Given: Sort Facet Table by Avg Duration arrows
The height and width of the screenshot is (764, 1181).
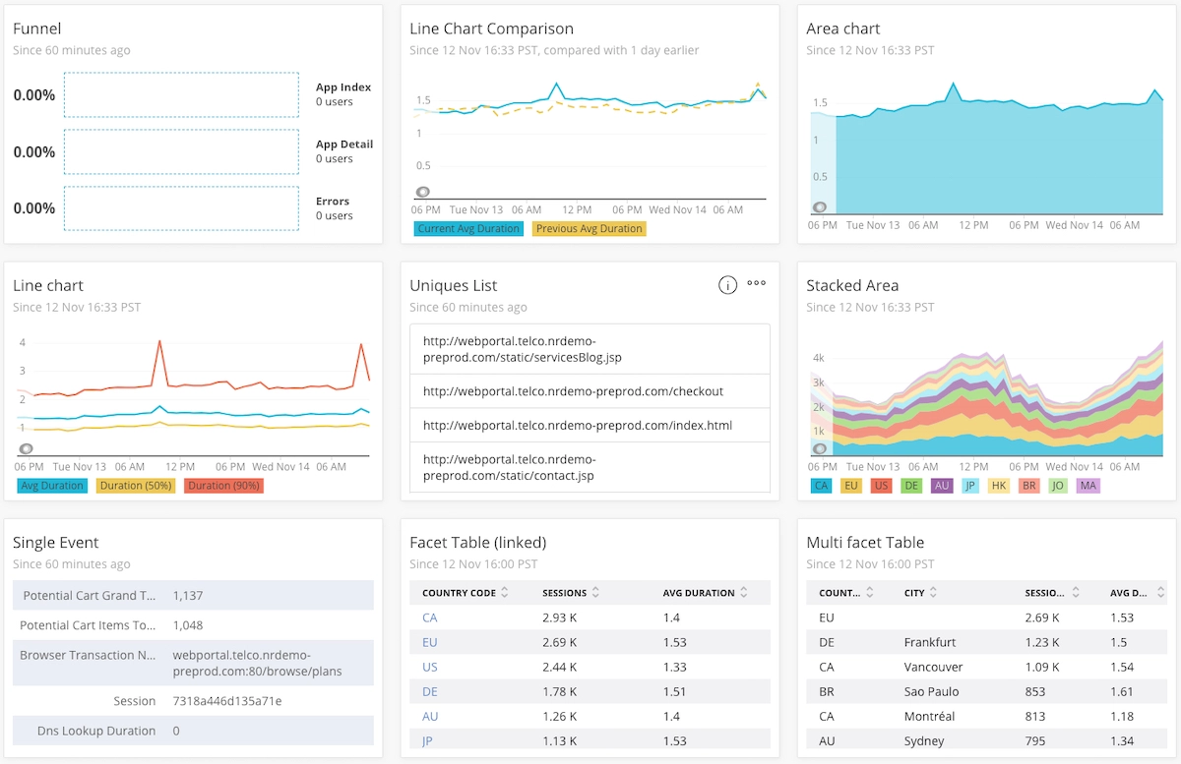Looking at the screenshot, I should (x=744, y=593).
